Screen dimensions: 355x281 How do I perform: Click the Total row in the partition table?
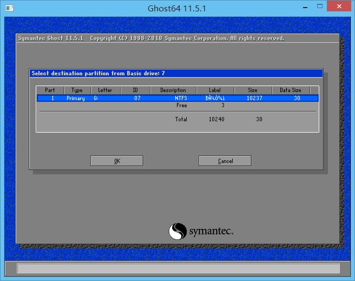click(181, 119)
